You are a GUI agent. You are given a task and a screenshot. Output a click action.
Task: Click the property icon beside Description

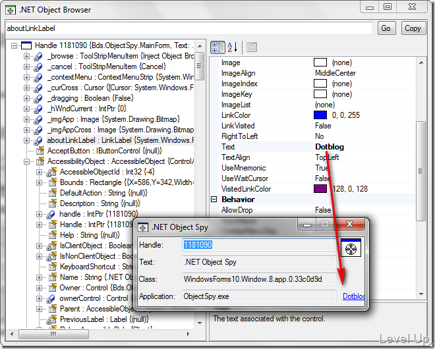click(x=53, y=203)
